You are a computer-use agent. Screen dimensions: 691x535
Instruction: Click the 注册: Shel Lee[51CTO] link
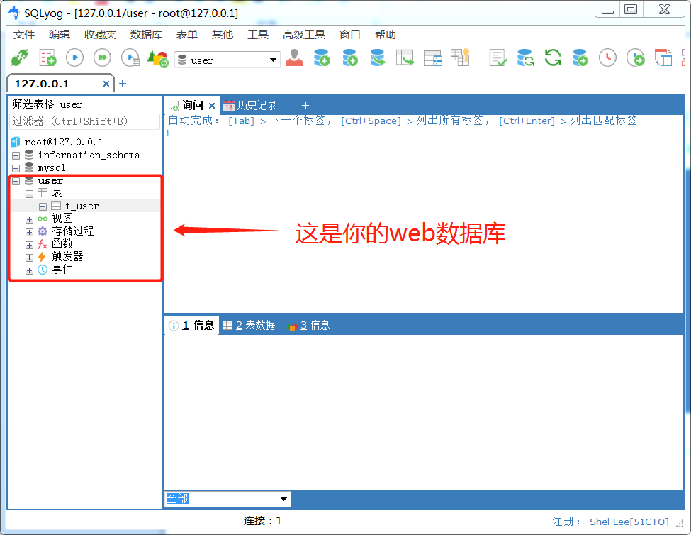pos(610,522)
